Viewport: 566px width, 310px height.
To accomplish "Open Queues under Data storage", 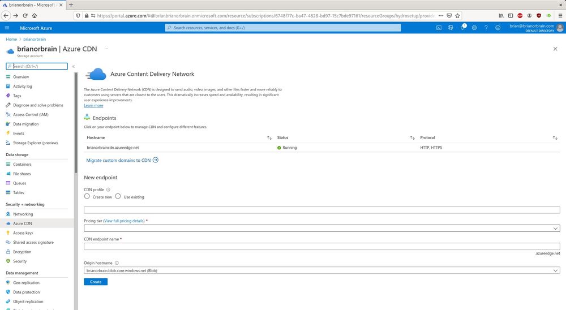I will (19, 183).
